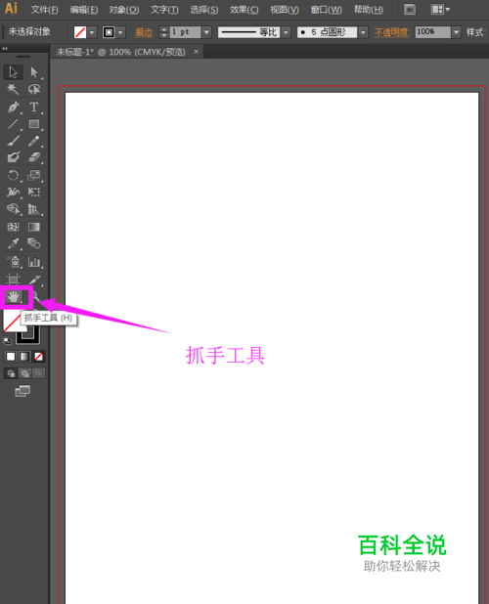This screenshot has width=489, height=604.
Task: Select the Selection tool (black arrow)
Action: (13, 72)
